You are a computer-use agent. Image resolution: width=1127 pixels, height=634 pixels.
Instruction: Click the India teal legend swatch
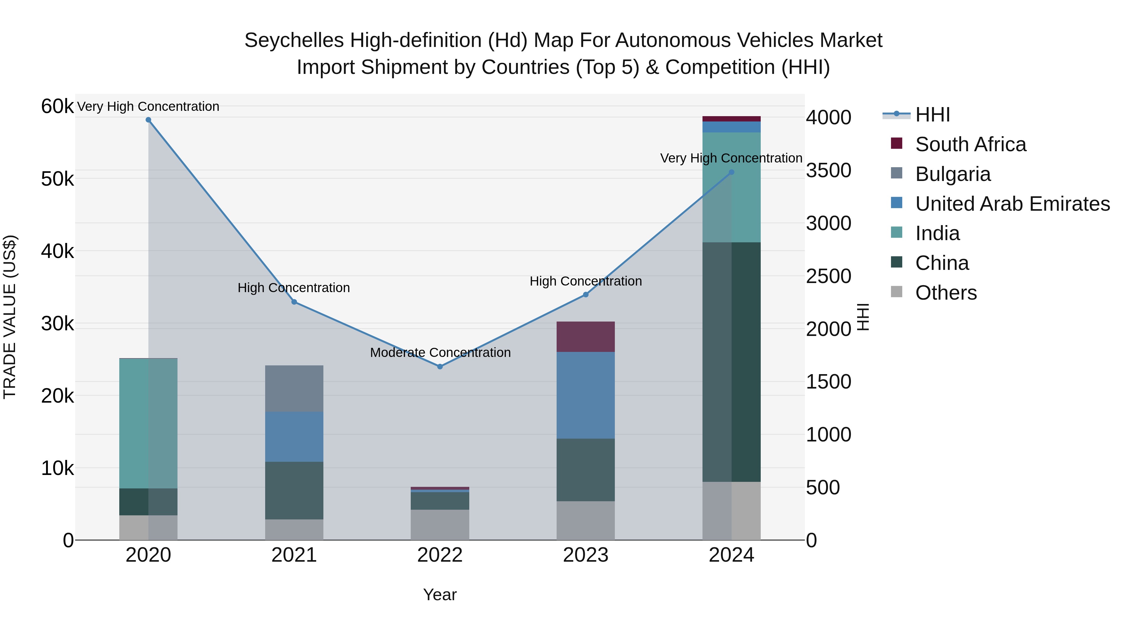point(897,232)
